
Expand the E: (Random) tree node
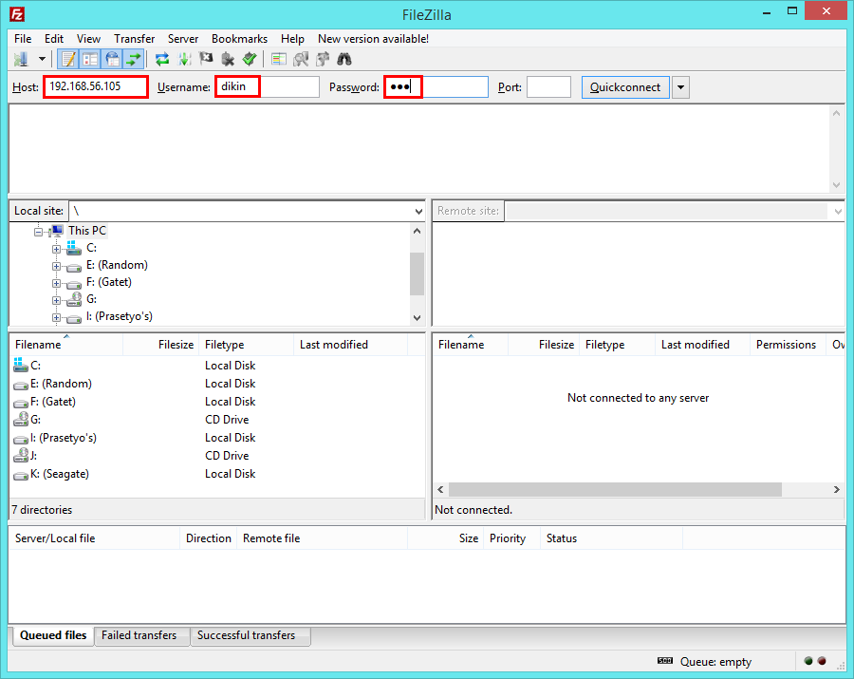click(x=56, y=267)
